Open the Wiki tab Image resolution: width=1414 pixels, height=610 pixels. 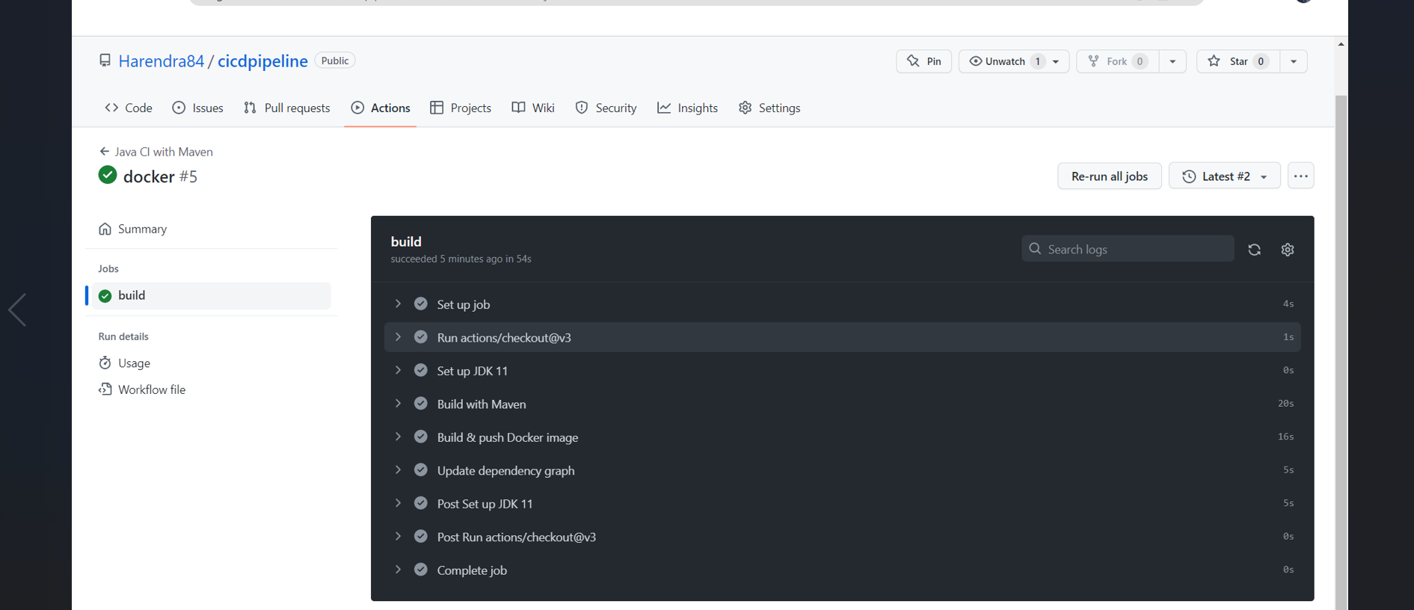click(x=533, y=108)
